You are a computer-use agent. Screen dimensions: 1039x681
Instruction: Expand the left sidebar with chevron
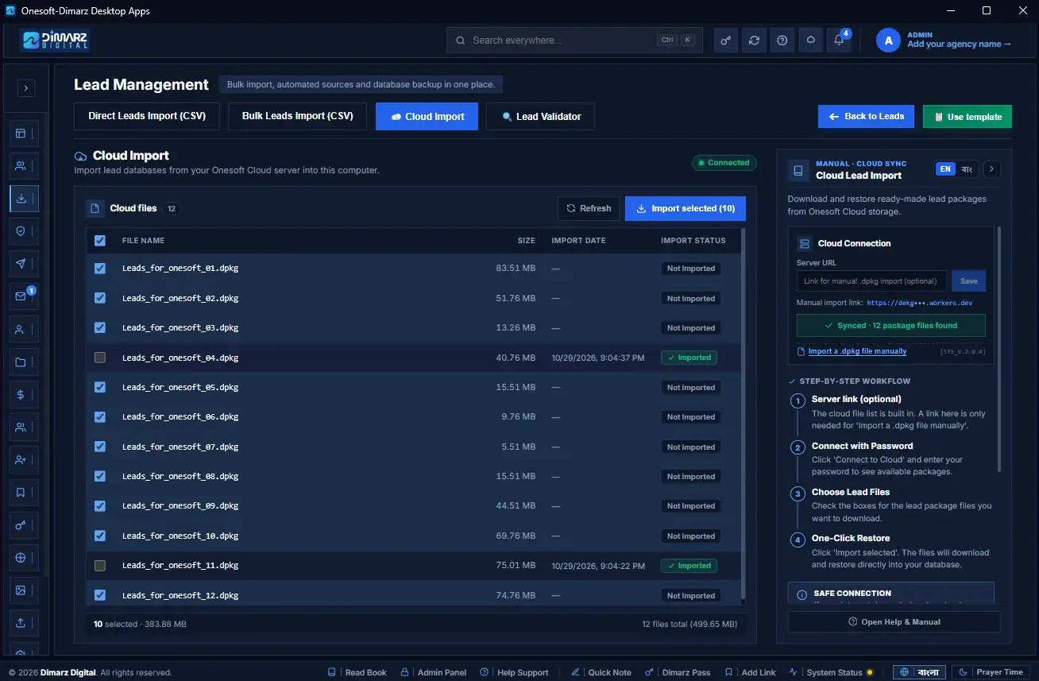click(x=26, y=88)
